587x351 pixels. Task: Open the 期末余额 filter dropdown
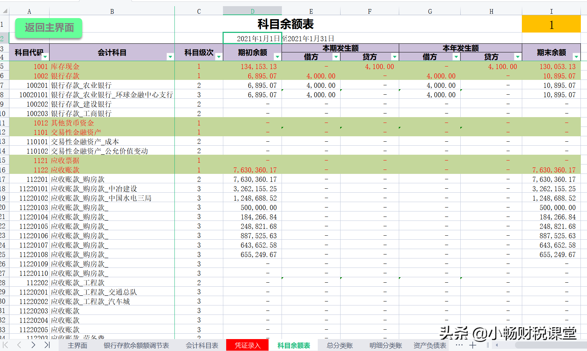click(x=576, y=57)
